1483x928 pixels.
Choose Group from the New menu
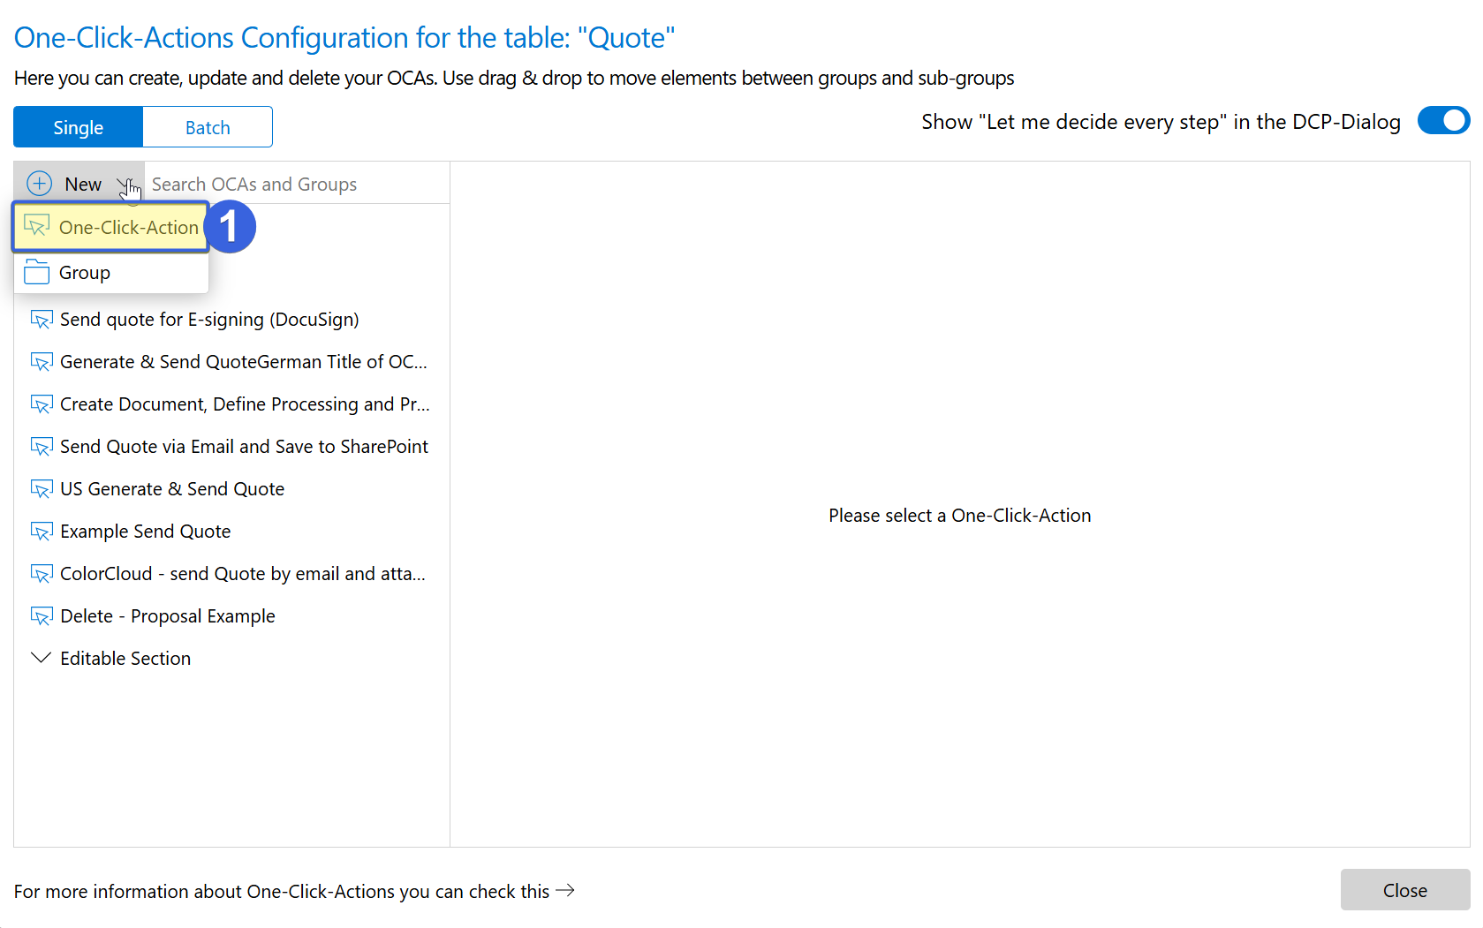coord(85,273)
